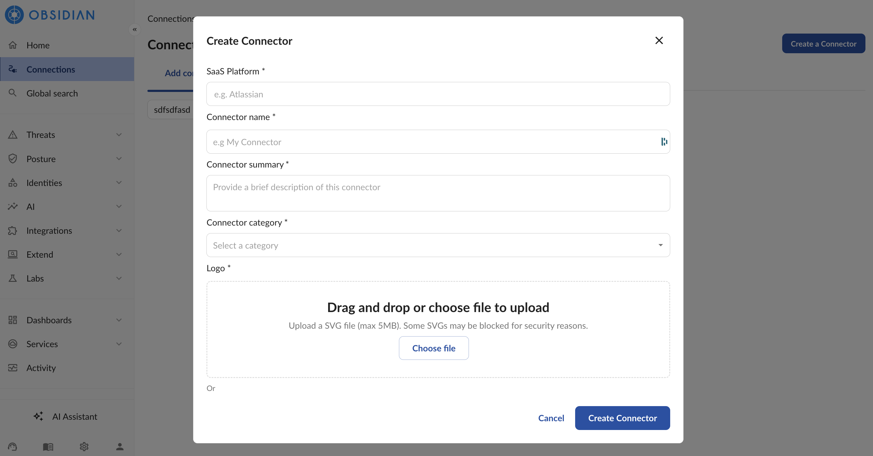Open Global search from sidebar
Image resolution: width=873 pixels, height=456 pixels.
point(52,93)
